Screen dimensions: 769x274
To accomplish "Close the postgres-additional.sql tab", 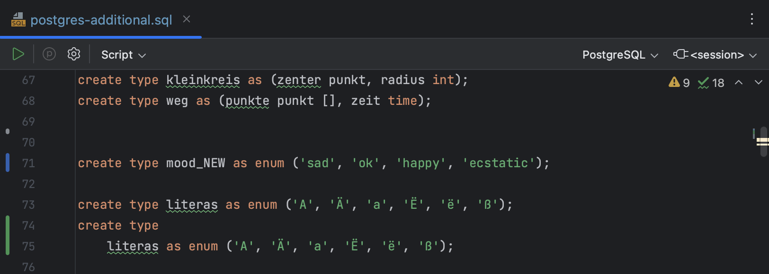I will 187,19.
